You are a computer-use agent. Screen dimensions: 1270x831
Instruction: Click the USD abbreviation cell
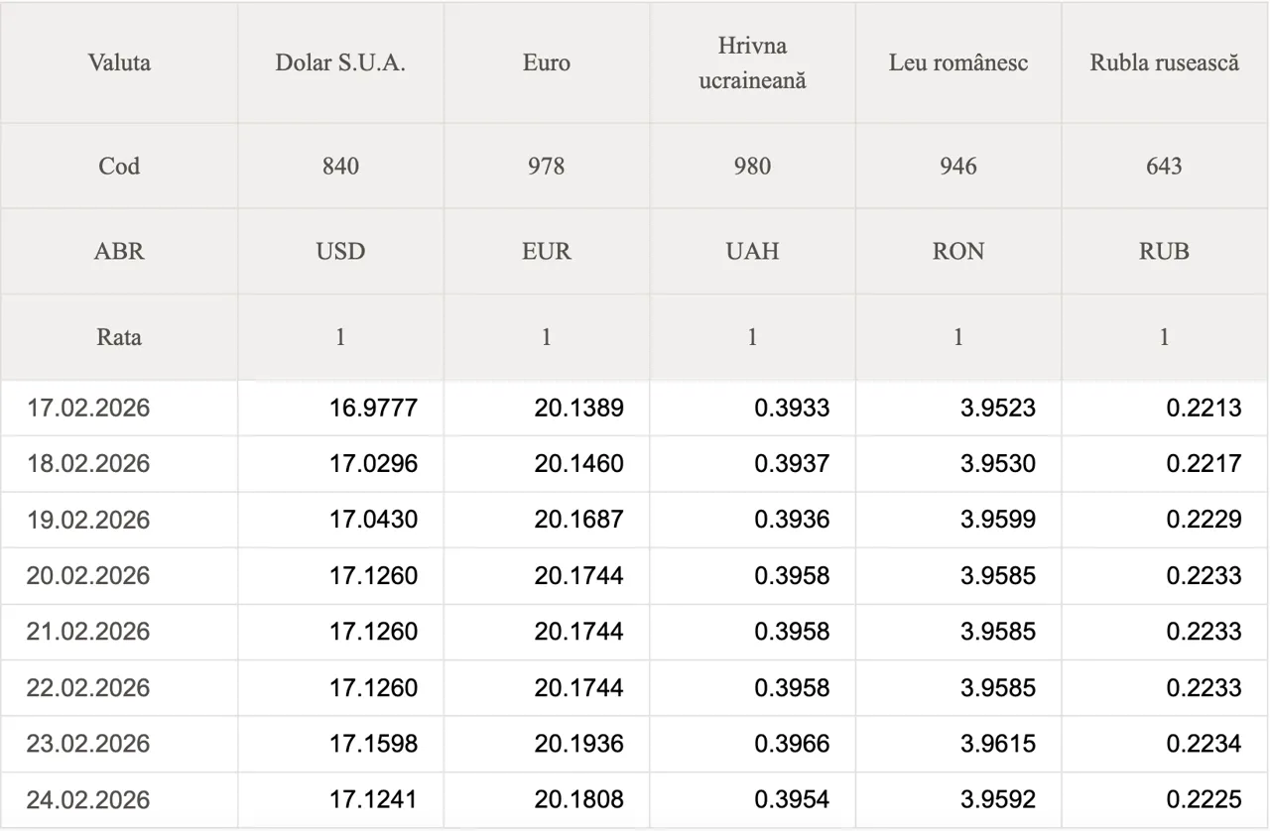click(340, 251)
